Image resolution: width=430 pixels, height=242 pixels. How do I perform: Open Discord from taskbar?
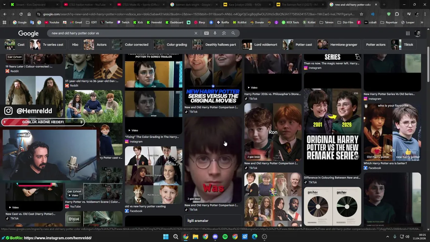tap(215, 237)
